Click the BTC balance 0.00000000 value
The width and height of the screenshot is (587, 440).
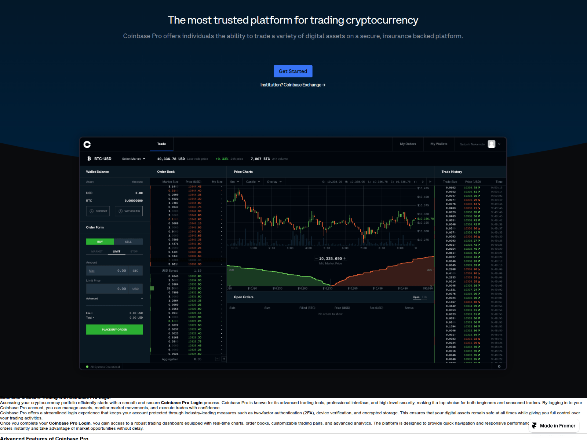click(134, 201)
